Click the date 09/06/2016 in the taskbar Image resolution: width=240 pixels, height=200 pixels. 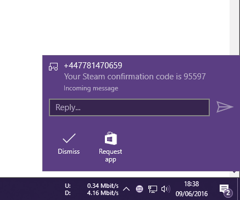[192, 193]
